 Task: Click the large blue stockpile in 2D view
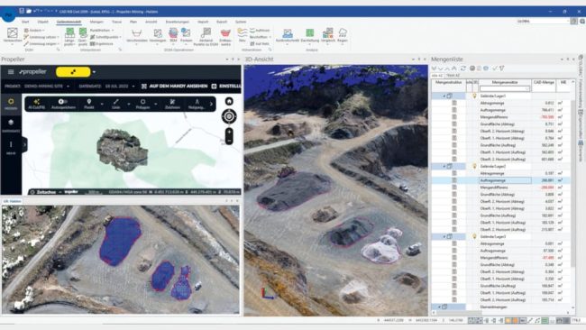click(x=120, y=241)
